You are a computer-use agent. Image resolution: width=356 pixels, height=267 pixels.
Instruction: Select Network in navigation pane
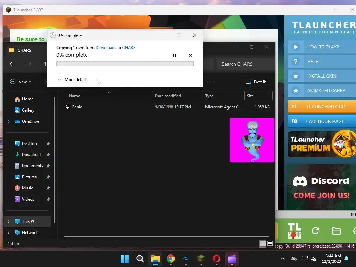pyautogui.click(x=26, y=233)
